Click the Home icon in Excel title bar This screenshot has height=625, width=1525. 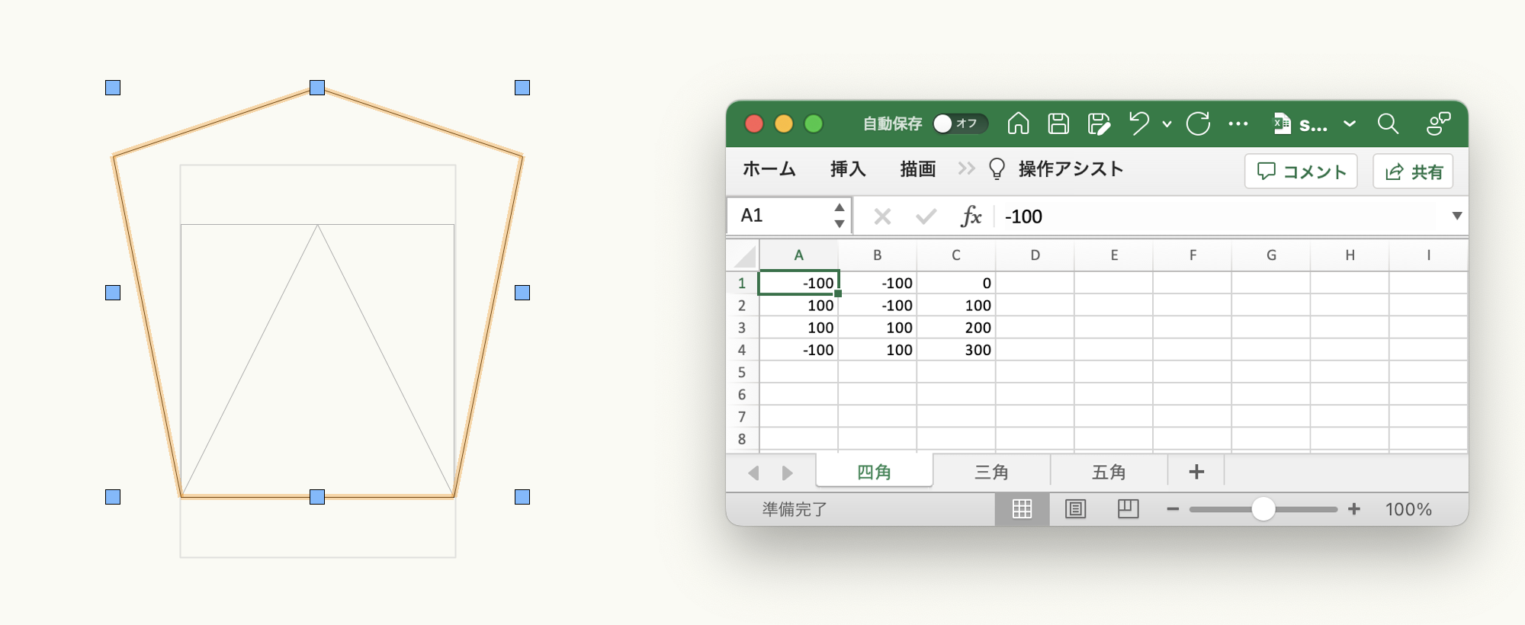pyautogui.click(x=1018, y=123)
